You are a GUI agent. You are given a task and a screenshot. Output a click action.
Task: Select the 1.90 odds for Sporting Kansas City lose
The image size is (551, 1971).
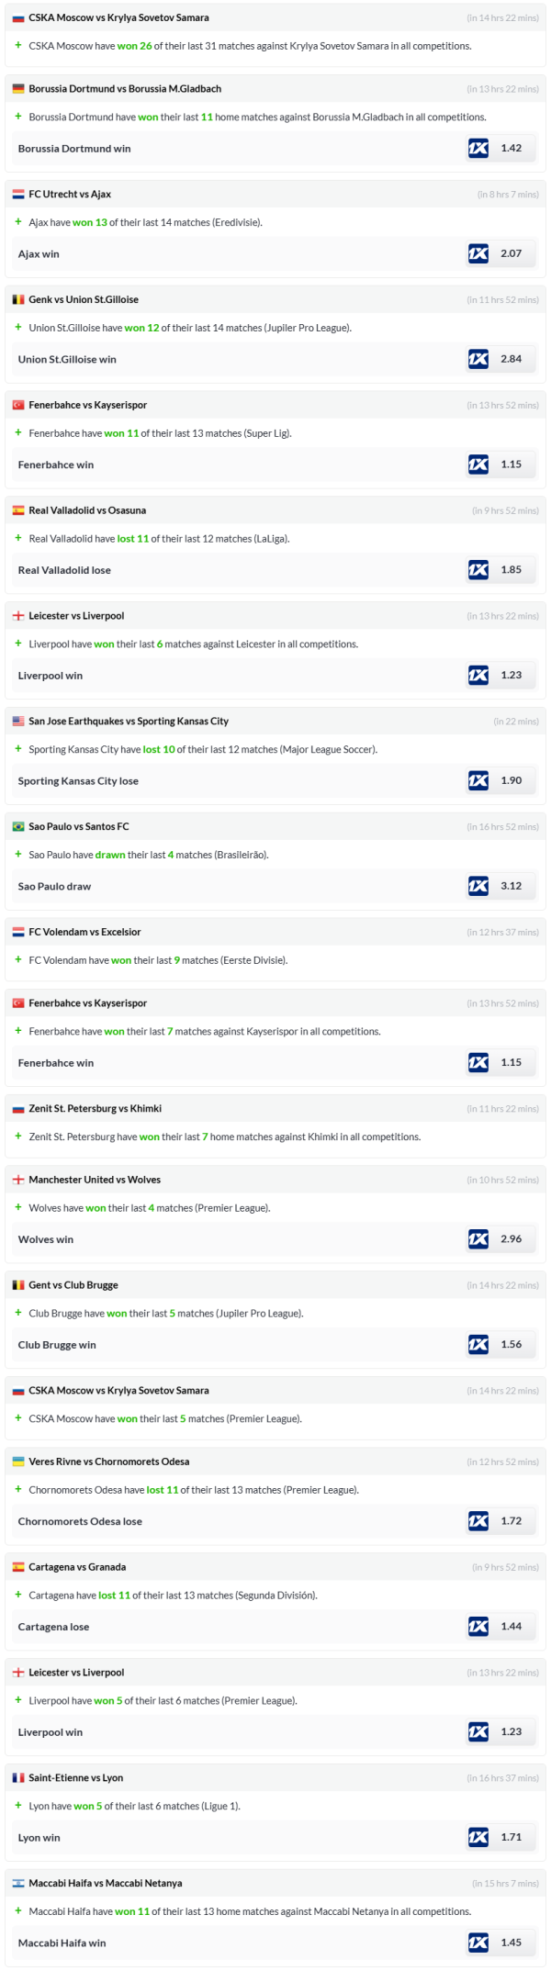click(x=512, y=780)
